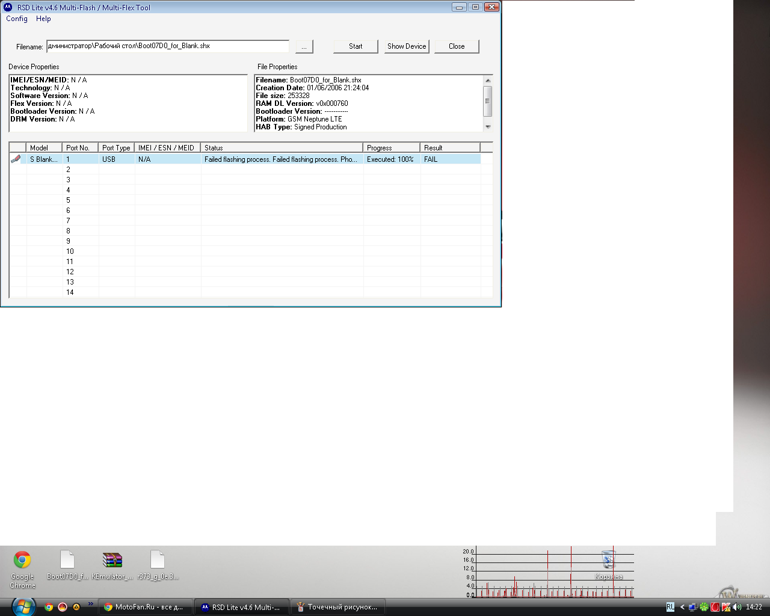The width and height of the screenshot is (770, 616).
Task: Click the Filename input field
Action: click(168, 46)
